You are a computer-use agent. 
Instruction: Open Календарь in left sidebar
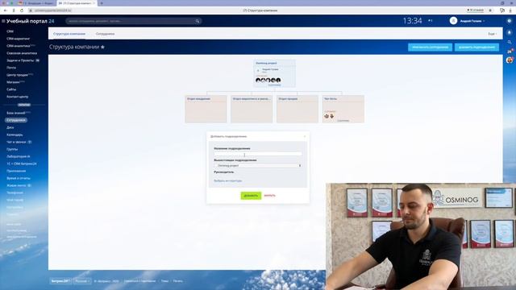[15, 135]
